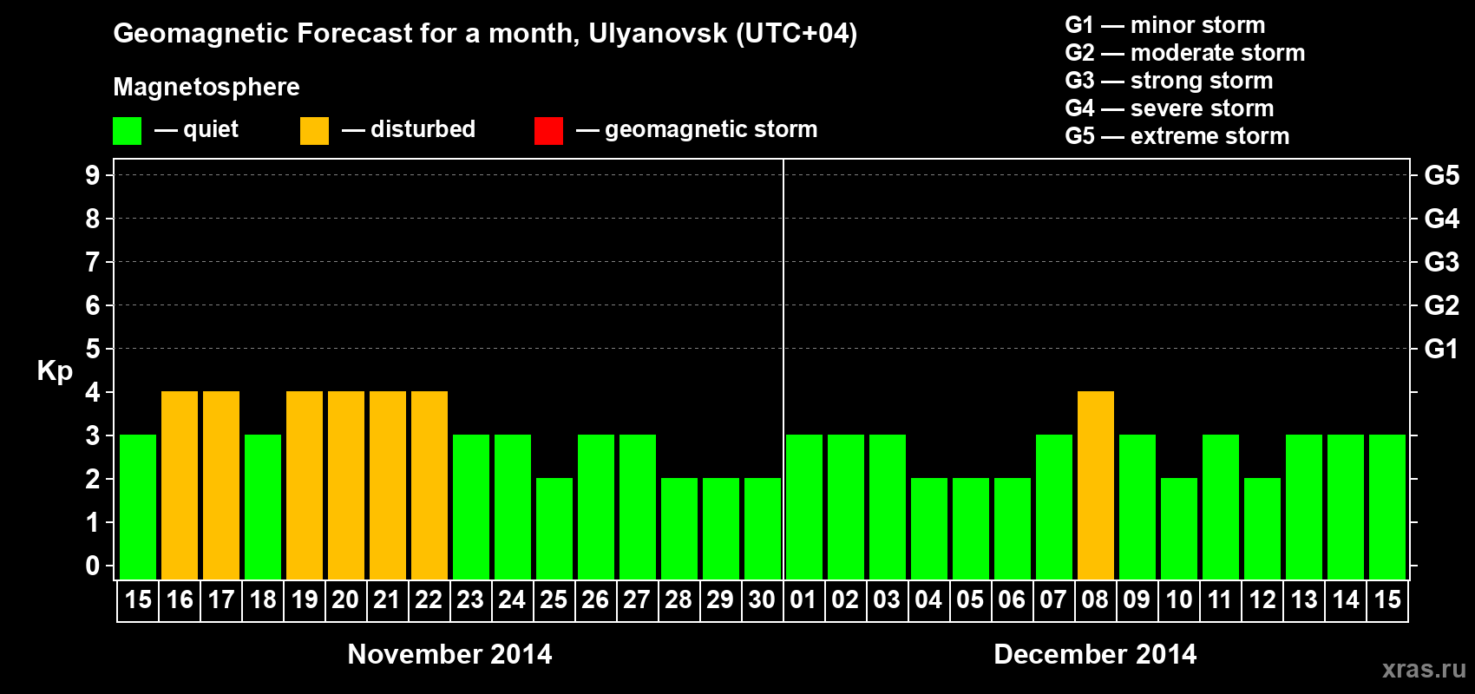Click the orange bar for November 22
Screen dimensions: 1475x694
click(429, 486)
